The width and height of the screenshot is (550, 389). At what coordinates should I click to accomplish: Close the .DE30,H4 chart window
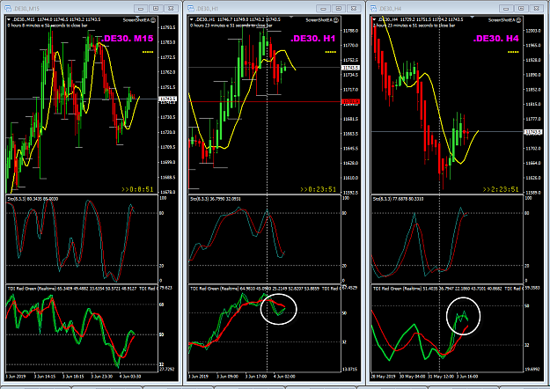(537, 9)
